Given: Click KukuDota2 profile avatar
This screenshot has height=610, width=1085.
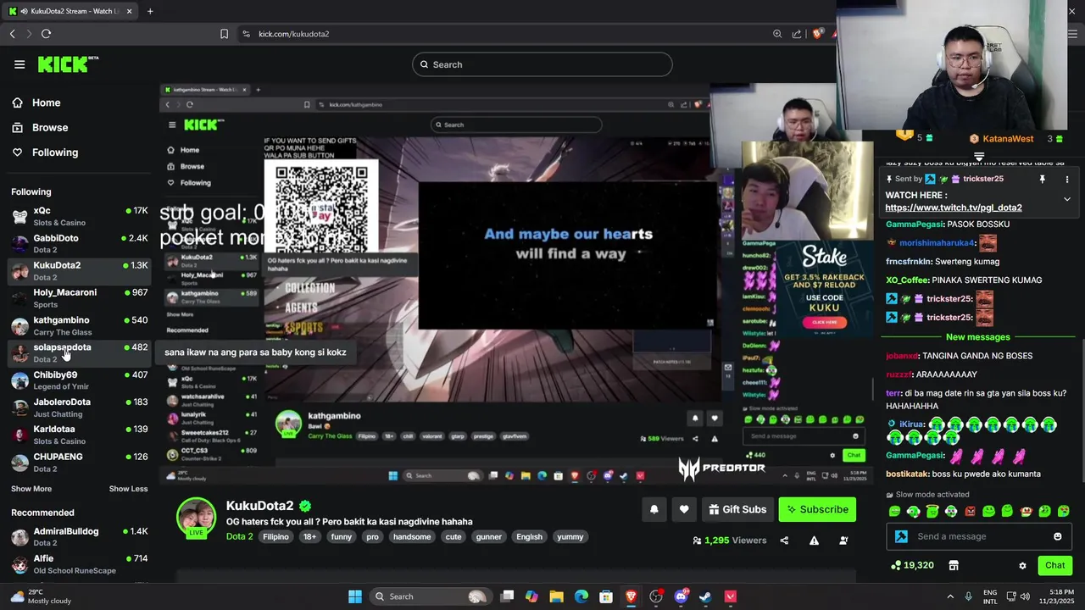Looking at the screenshot, I should pos(196,518).
